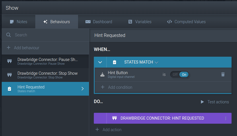Switch to the Variables tab
The image size is (237, 136).
[140, 22]
